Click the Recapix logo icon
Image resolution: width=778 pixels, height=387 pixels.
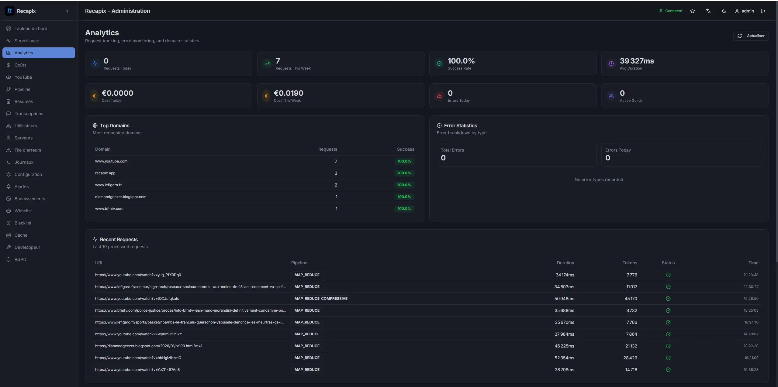click(x=9, y=11)
